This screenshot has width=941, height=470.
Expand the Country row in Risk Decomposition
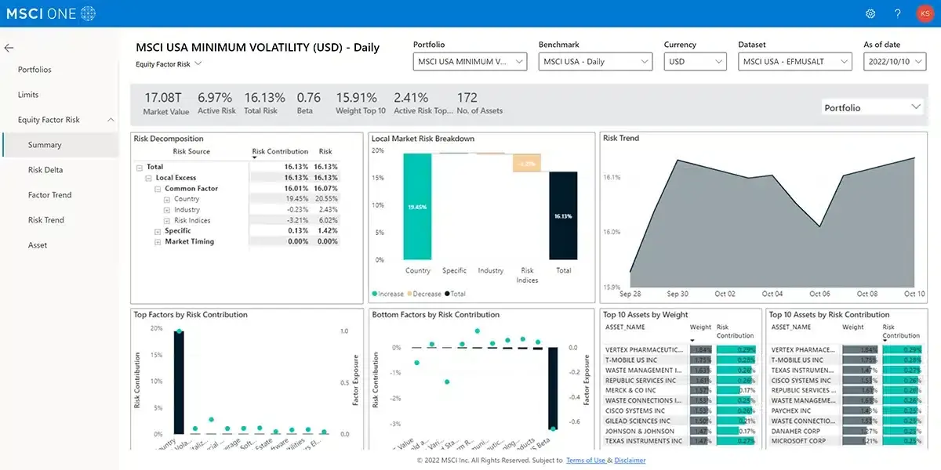point(165,199)
